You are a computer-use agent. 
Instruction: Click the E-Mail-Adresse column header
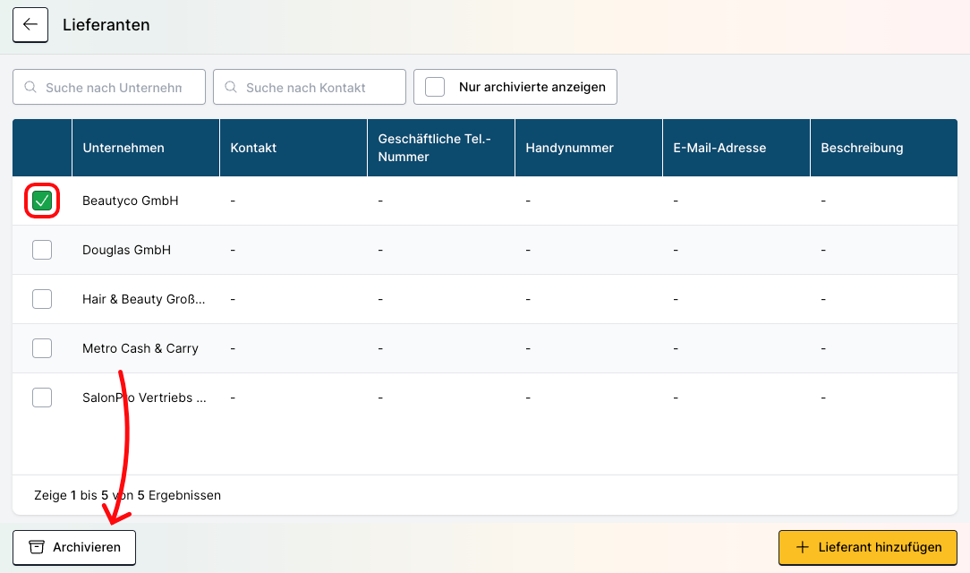[719, 148]
